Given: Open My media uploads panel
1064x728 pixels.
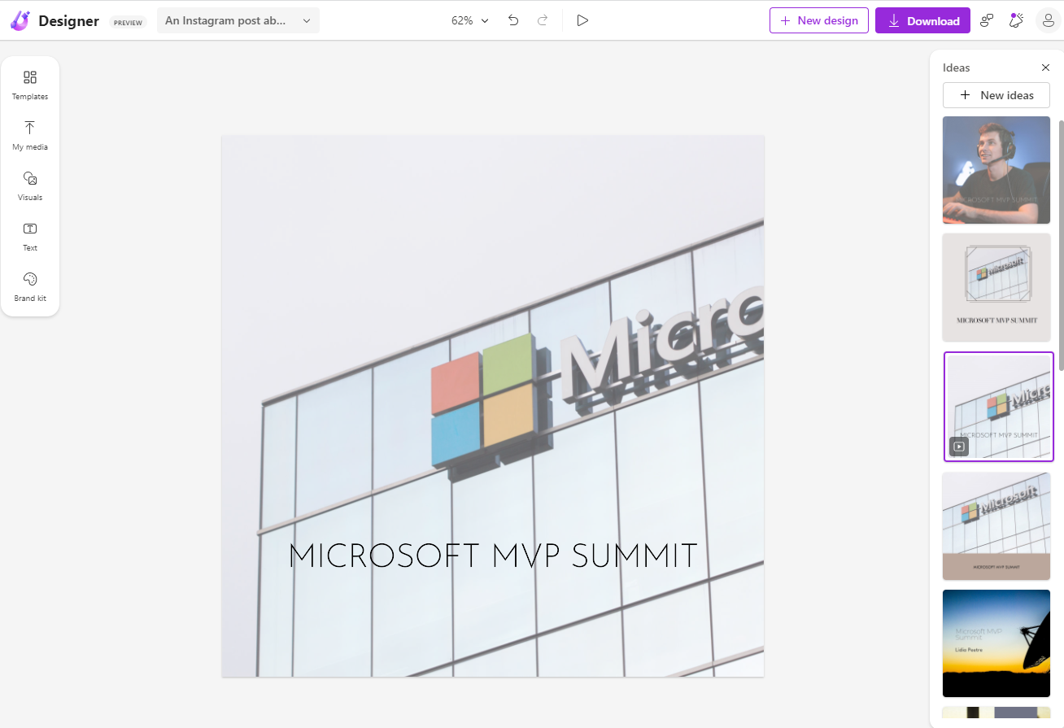Looking at the screenshot, I should click(30, 135).
